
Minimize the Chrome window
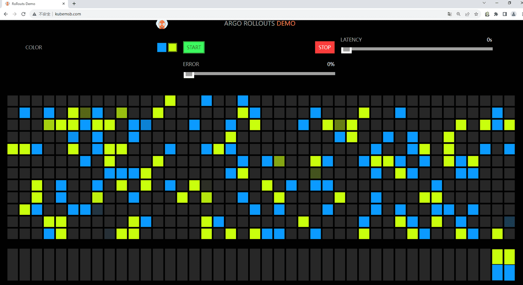point(497,3)
